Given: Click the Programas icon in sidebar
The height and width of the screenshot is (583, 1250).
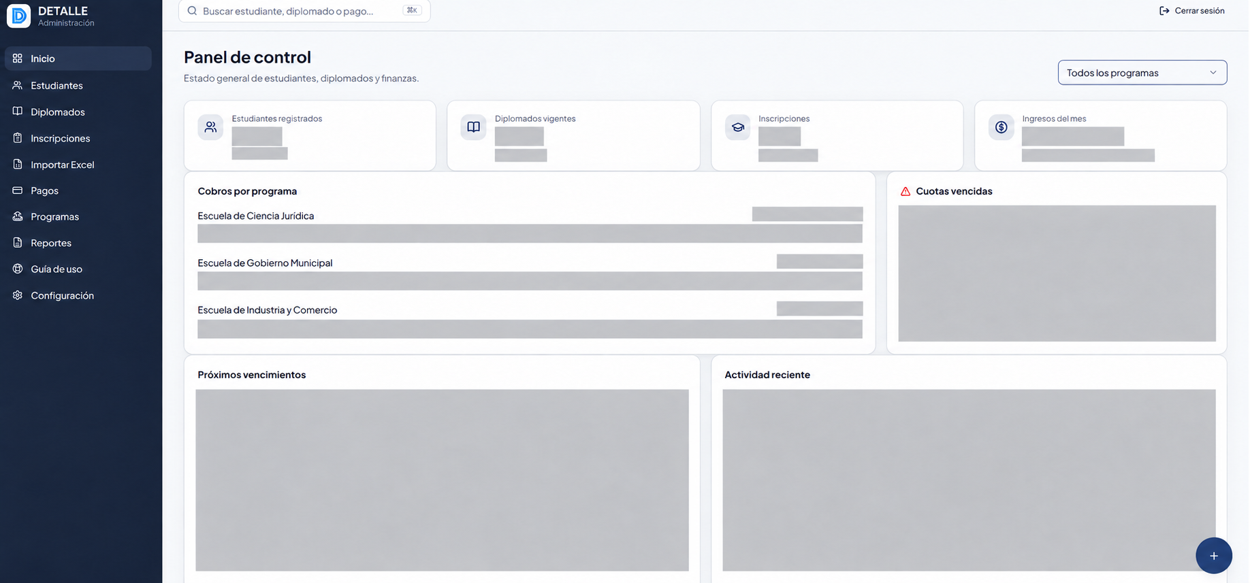Looking at the screenshot, I should pyautogui.click(x=18, y=216).
